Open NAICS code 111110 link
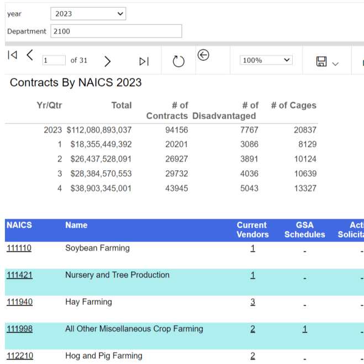The image size is (364, 364). click(x=19, y=248)
